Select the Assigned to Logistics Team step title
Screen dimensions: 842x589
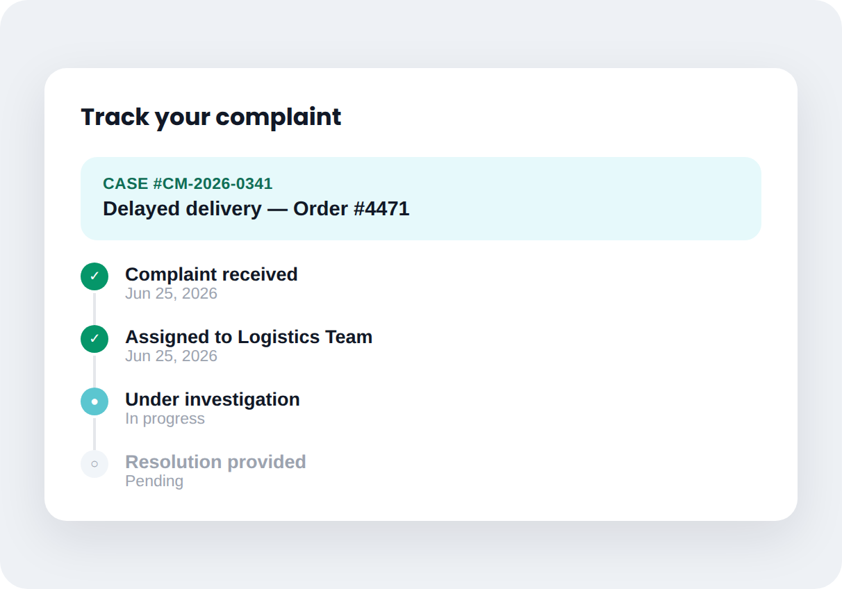tap(249, 337)
